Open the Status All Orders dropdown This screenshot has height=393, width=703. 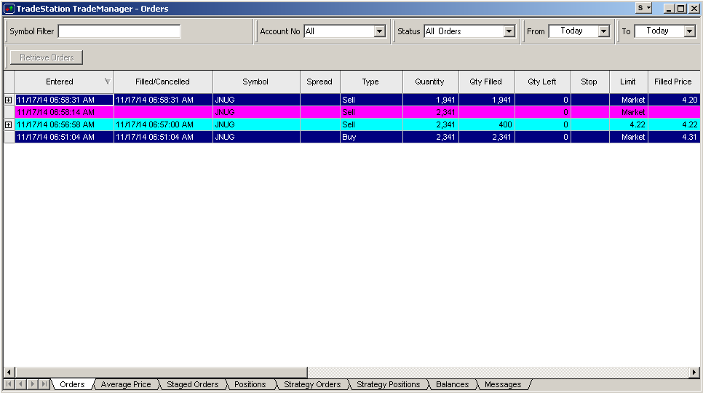tap(509, 31)
